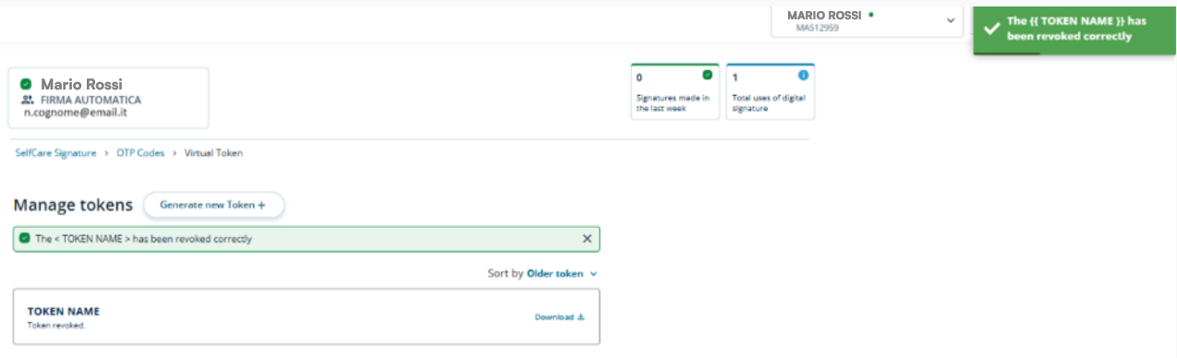Screen dimensions: 1177x358
Task: Click the green status dot next to MARIO ROSSI
Action: pos(871,15)
